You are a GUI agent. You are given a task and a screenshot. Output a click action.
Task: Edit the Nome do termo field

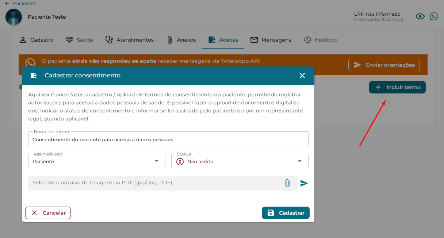[168, 139]
